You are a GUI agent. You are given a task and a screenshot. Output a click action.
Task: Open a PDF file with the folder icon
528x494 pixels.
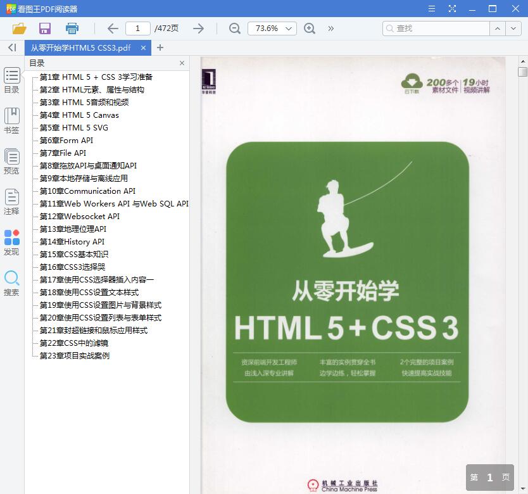(x=18, y=28)
